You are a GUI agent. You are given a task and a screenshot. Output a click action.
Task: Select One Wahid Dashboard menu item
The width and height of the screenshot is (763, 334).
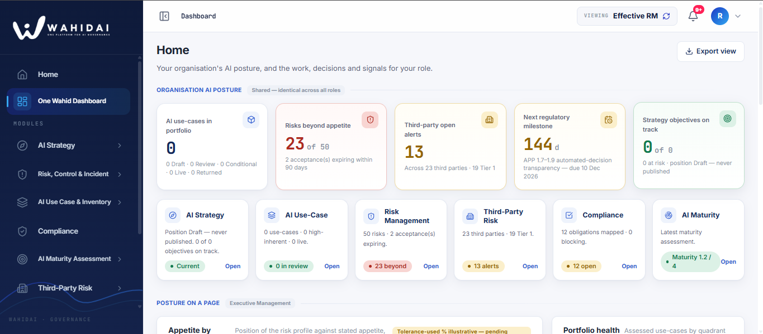[x=68, y=101]
